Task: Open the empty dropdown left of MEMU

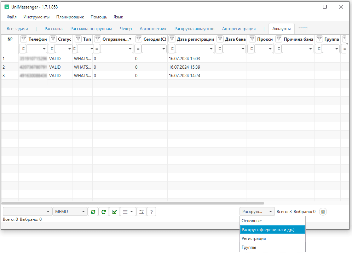Action: (27, 212)
